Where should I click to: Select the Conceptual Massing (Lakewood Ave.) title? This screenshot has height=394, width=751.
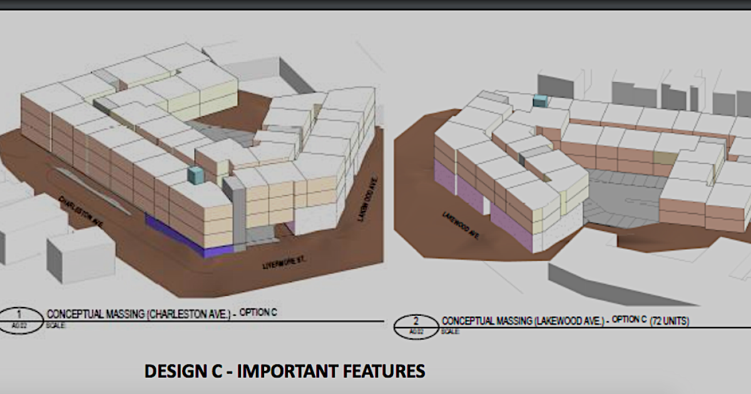point(524,321)
